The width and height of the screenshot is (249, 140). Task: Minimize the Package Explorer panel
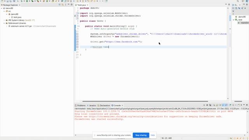[x=68, y=5]
